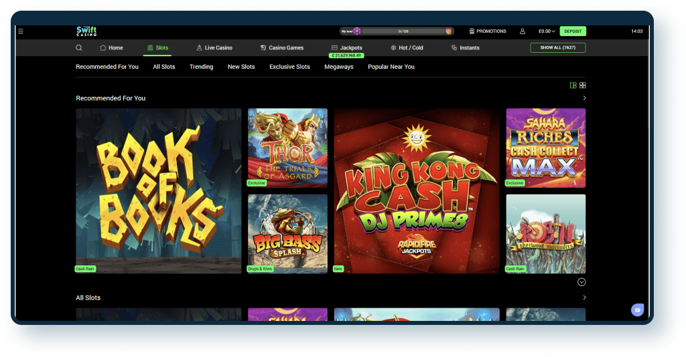Click the My level purple badge
686x357 pixels.
point(357,31)
